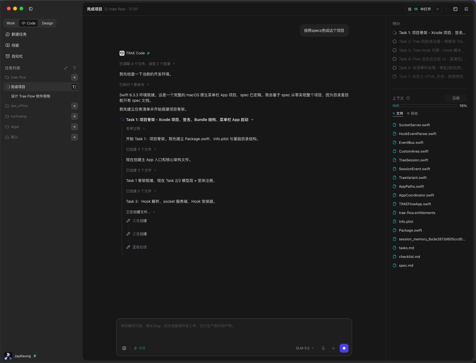Expand 已读取 4 个文件 details
Viewport: 476px width, 363px height.
point(147,64)
